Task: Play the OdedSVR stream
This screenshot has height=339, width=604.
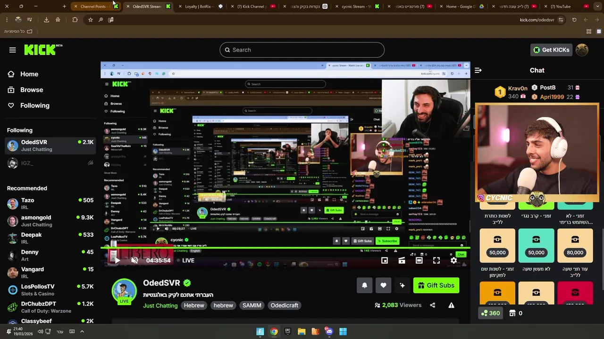Action: pyautogui.click(x=117, y=260)
